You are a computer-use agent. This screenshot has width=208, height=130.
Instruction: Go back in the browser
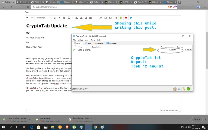tap(3, 7)
